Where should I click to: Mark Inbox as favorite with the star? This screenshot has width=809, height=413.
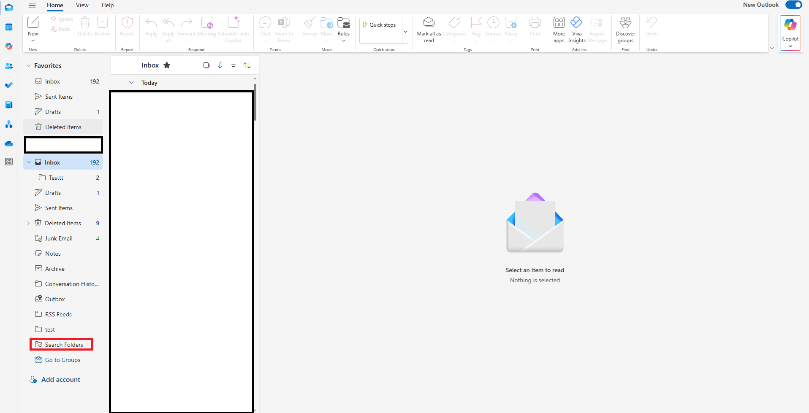(167, 65)
